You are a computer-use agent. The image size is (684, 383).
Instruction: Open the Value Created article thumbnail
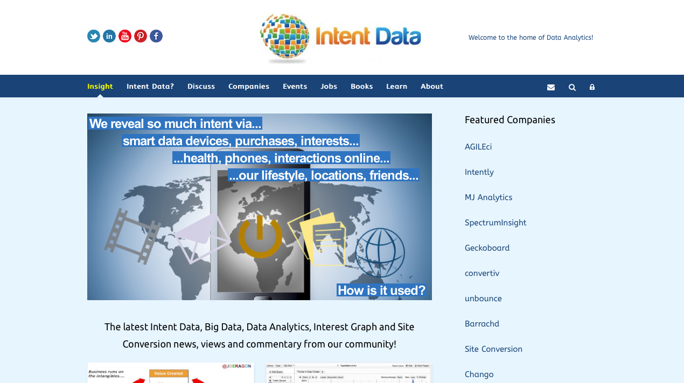pos(170,373)
